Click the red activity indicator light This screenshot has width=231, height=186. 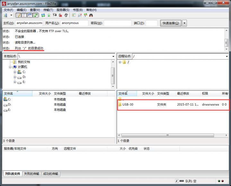pyautogui.click(x=223, y=181)
